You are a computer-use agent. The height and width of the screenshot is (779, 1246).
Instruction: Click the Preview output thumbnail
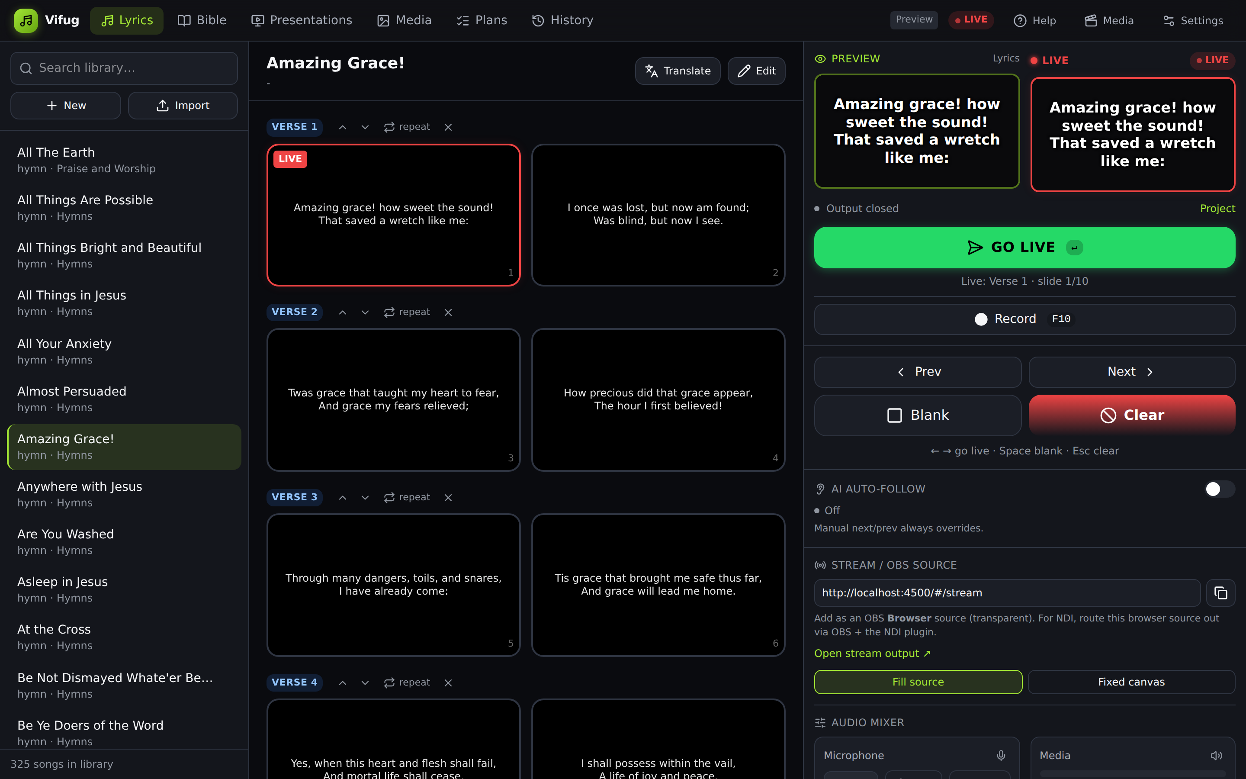[x=917, y=132]
